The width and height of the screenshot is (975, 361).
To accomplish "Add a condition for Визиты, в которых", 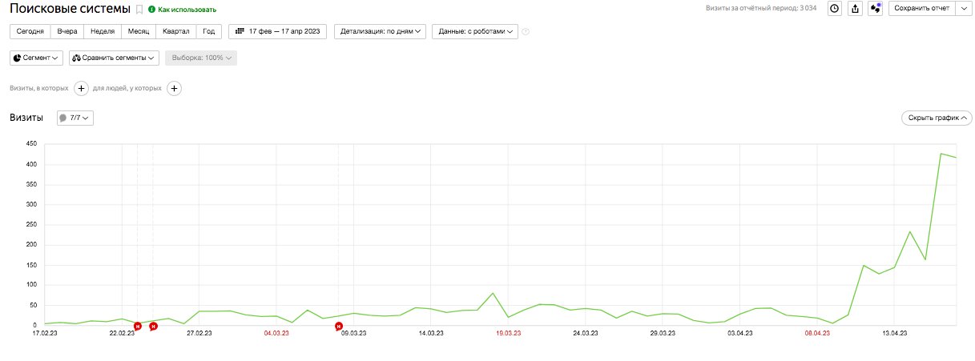I will point(81,88).
